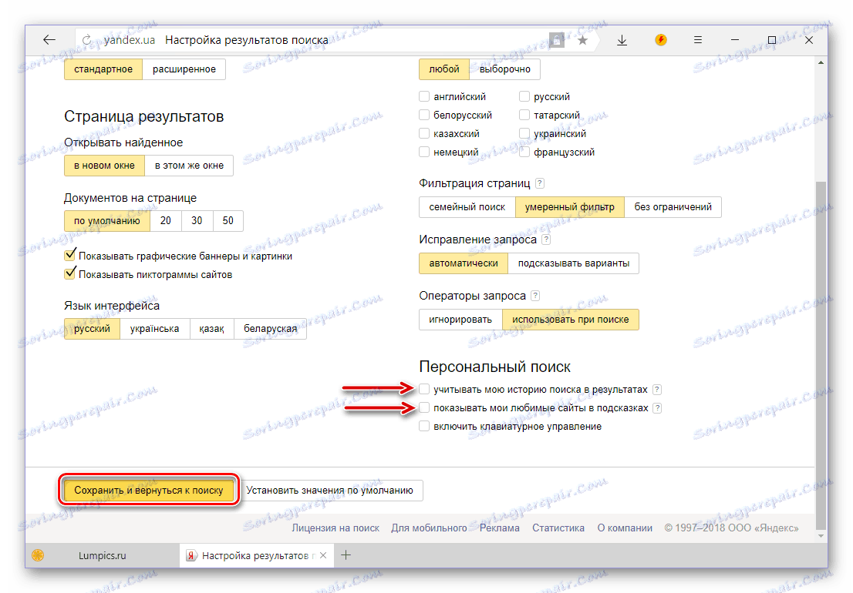Toggle Turbo mode lightning icon
This screenshot has width=853, height=593.
coord(661,39)
